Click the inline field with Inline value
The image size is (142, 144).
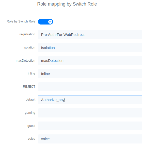click(x=90, y=74)
